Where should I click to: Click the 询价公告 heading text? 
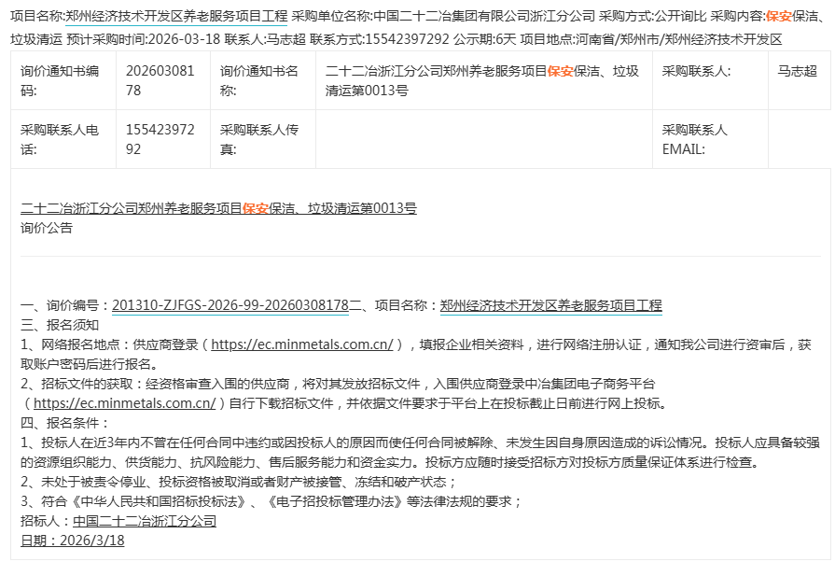point(47,228)
